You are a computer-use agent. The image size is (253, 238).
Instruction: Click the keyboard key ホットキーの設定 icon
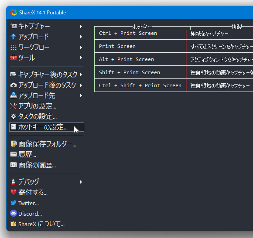point(14,127)
